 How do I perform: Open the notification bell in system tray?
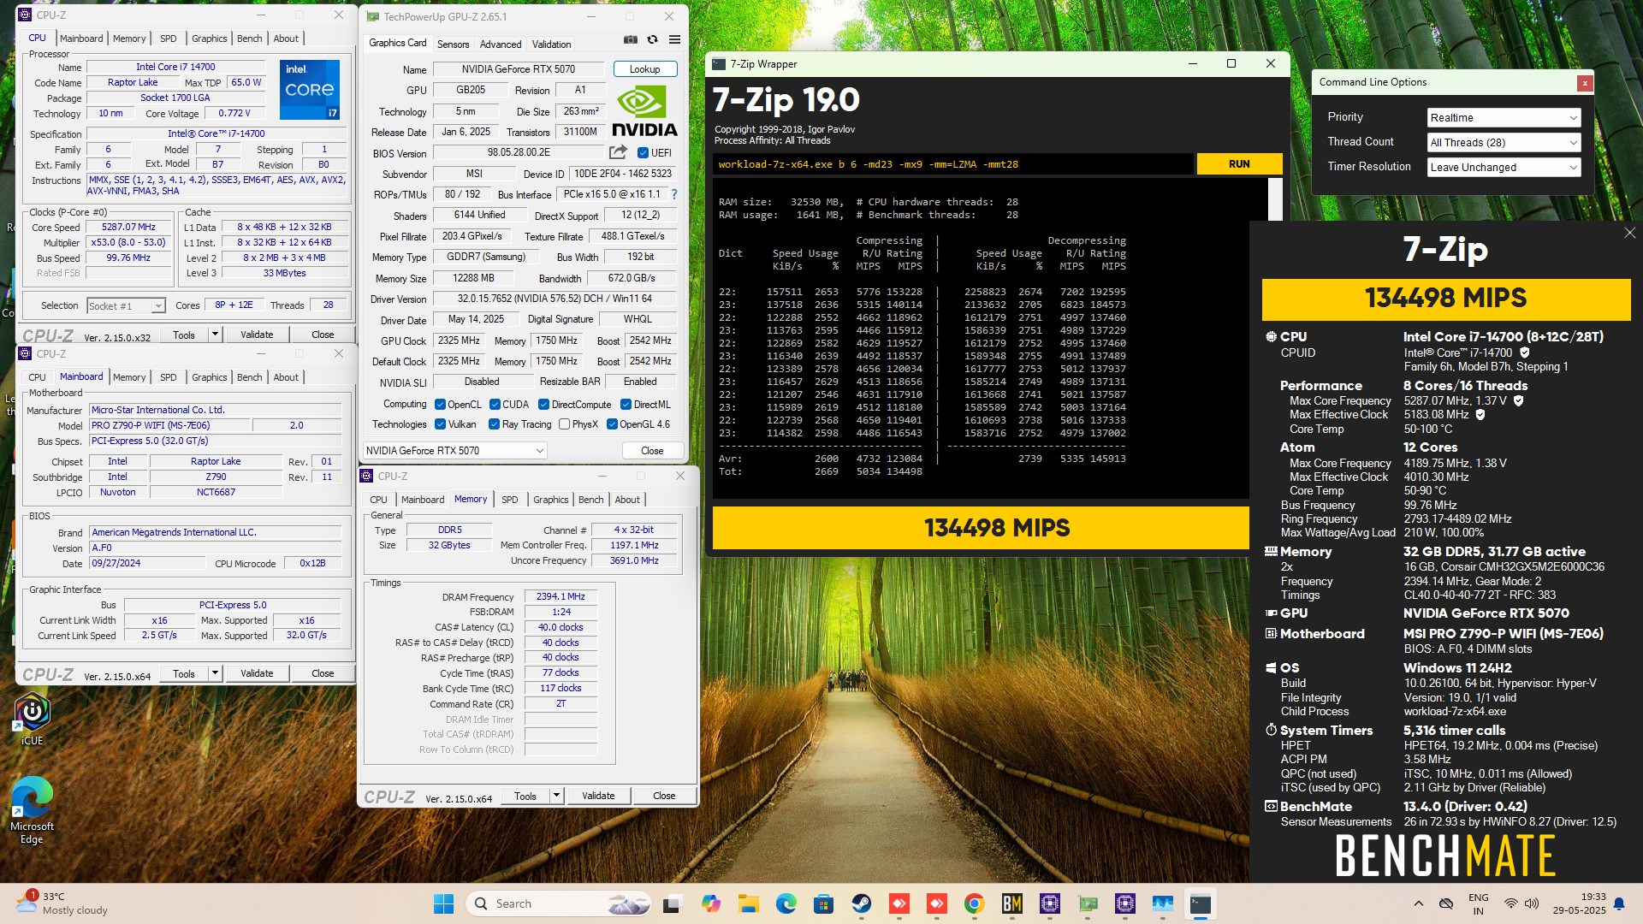click(1619, 903)
